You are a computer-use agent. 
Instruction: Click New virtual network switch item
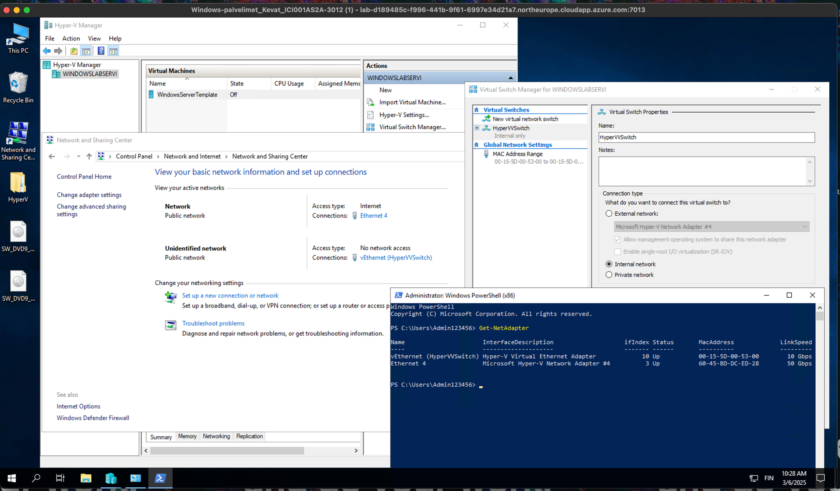coord(525,119)
